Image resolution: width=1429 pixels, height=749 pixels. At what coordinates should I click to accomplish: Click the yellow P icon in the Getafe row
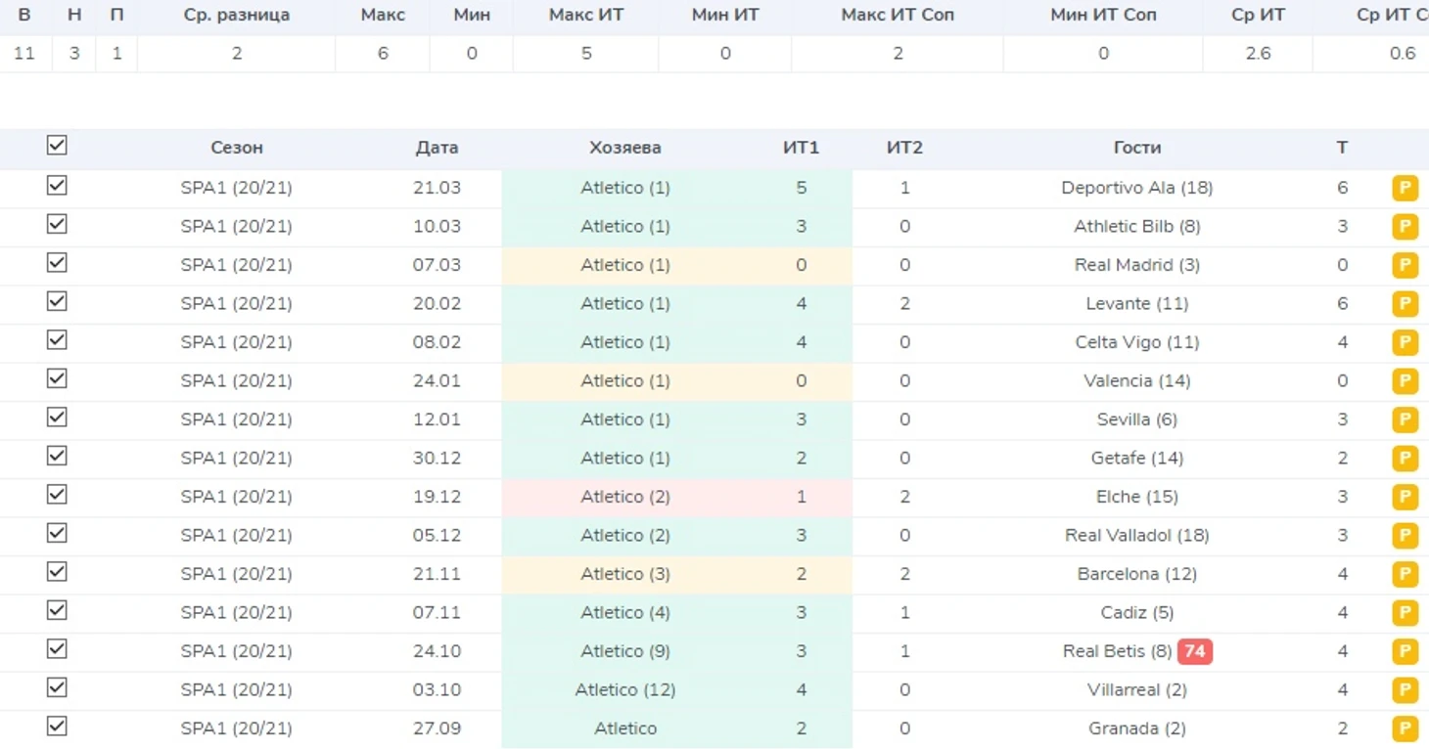coord(1405,459)
